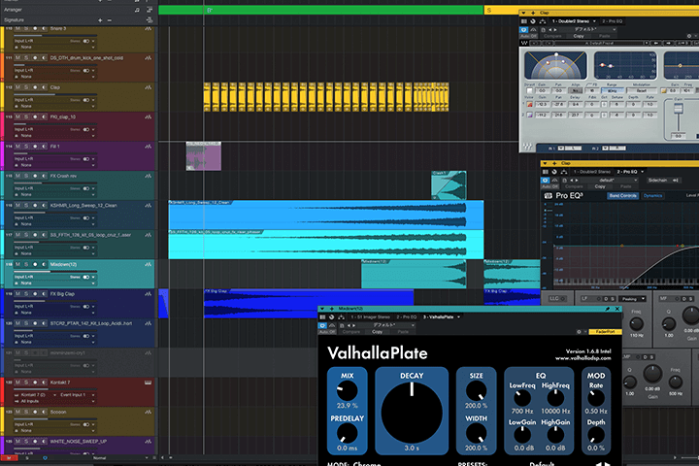Click the ValhallaPlate MIX knob
The image size is (699, 466).
(x=347, y=390)
